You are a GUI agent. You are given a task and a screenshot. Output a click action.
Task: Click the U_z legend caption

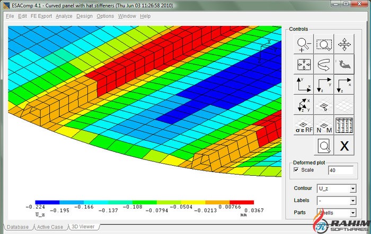(x=40, y=214)
